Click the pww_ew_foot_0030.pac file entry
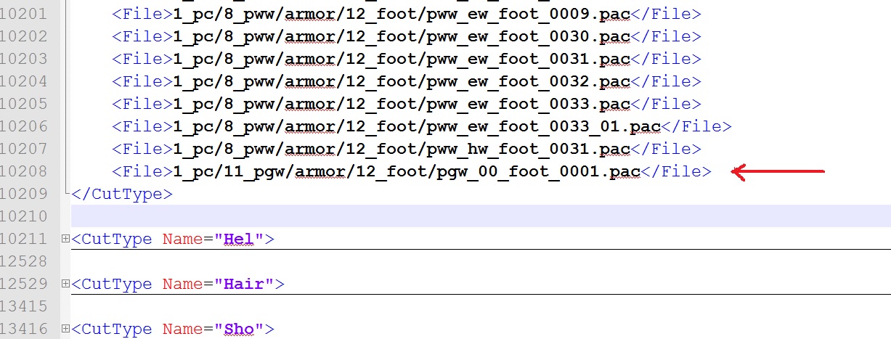 click(x=401, y=36)
